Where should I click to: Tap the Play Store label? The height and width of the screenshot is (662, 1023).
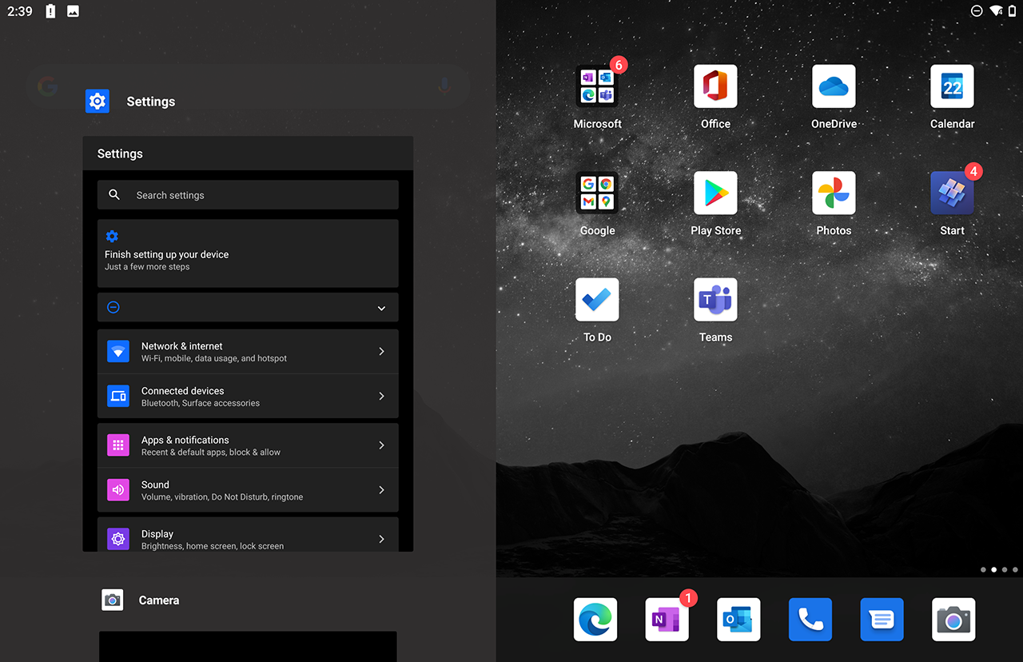point(715,230)
